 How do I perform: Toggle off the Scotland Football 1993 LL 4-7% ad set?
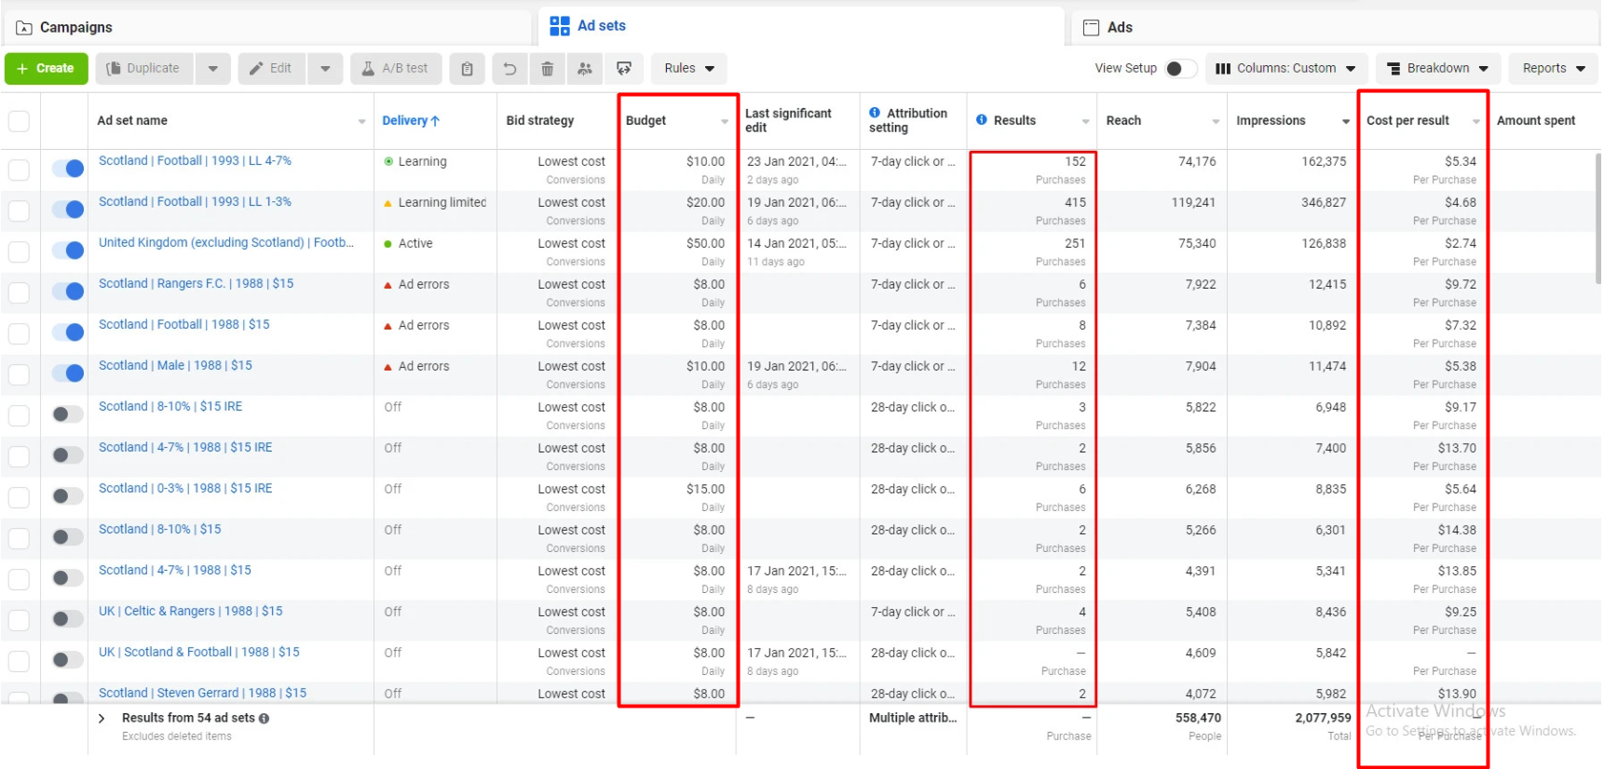tap(68, 169)
